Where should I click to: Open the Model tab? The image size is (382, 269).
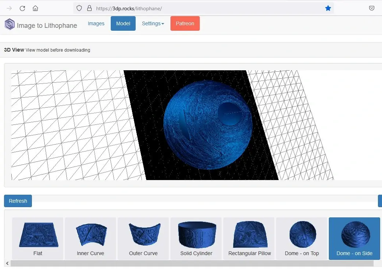123,23
